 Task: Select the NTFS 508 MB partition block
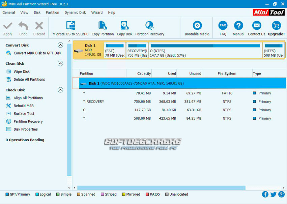(x=274, y=50)
